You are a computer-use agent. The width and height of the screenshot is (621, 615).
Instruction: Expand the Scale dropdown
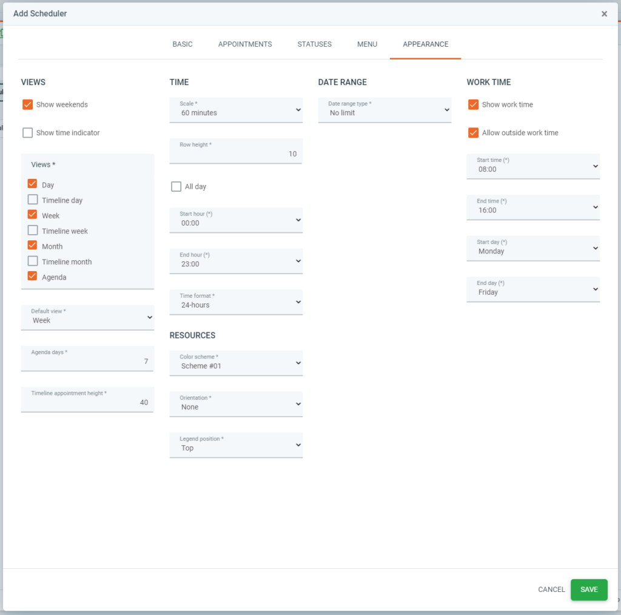point(236,110)
